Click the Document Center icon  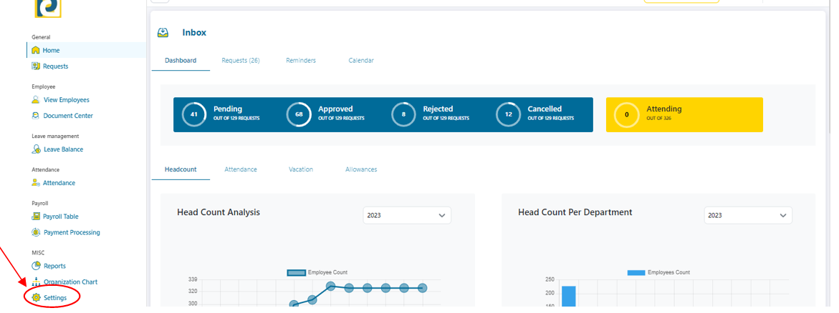(x=36, y=116)
